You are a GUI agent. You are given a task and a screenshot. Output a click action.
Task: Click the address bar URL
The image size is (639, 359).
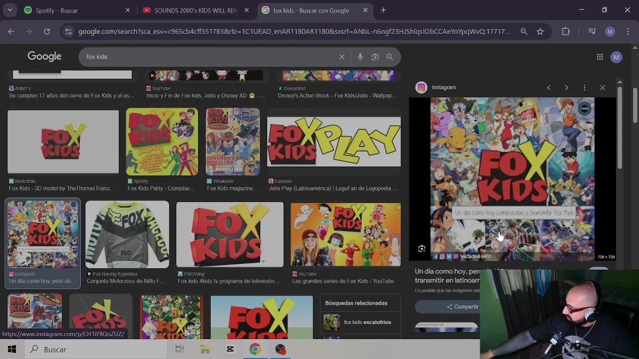click(294, 31)
